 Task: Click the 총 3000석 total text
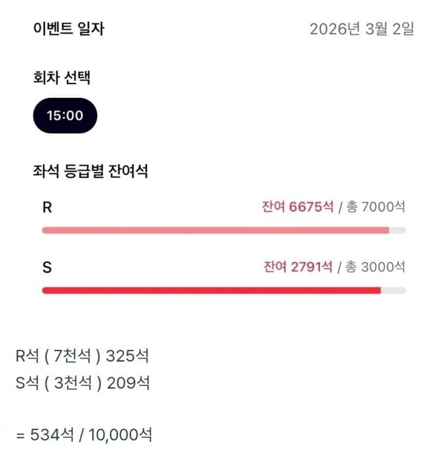(375, 267)
